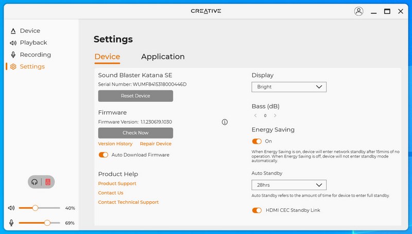This screenshot has width=412, height=234.
Task: Open the Auto Standby 28hrs dropdown
Action: pos(289,185)
